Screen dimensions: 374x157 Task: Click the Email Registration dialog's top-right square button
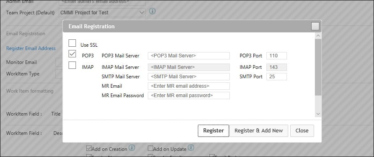pos(315,26)
